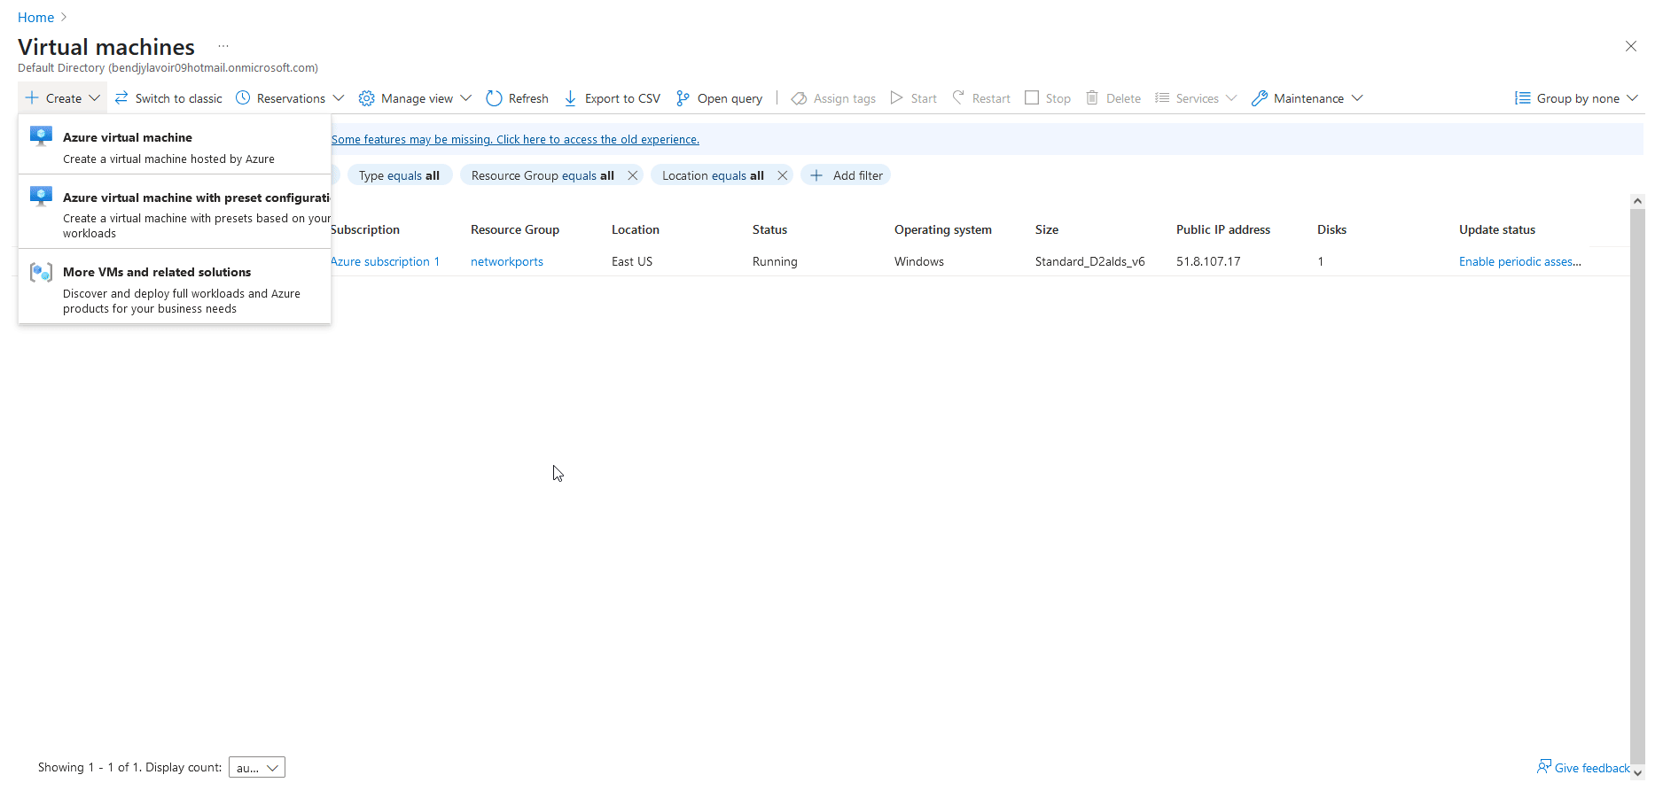The height and width of the screenshot is (798, 1663).
Task: Expand the Manage view dropdown chevron
Action: point(466,98)
